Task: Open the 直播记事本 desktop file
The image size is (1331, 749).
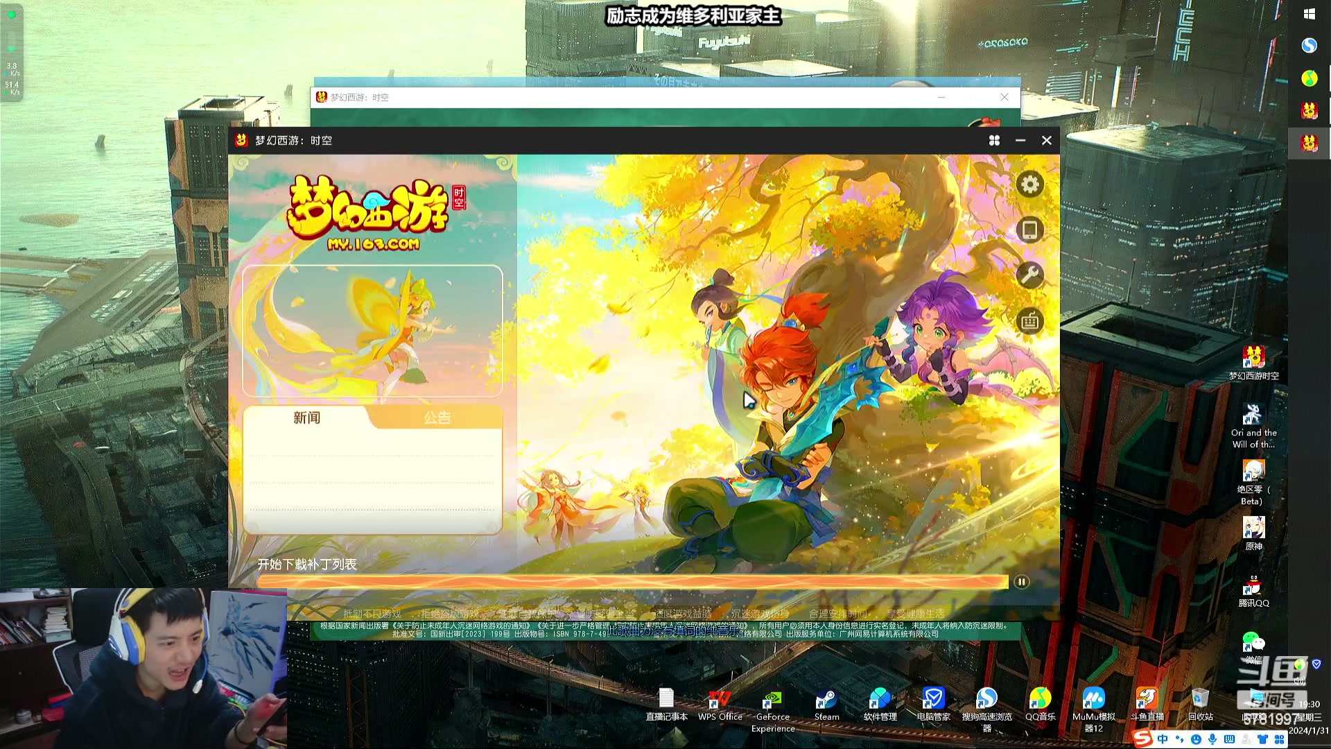Action: 666,705
